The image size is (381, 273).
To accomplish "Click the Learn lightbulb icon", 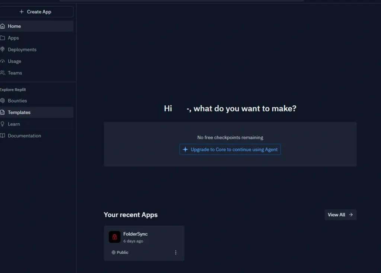I will pyautogui.click(x=3, y=124).
